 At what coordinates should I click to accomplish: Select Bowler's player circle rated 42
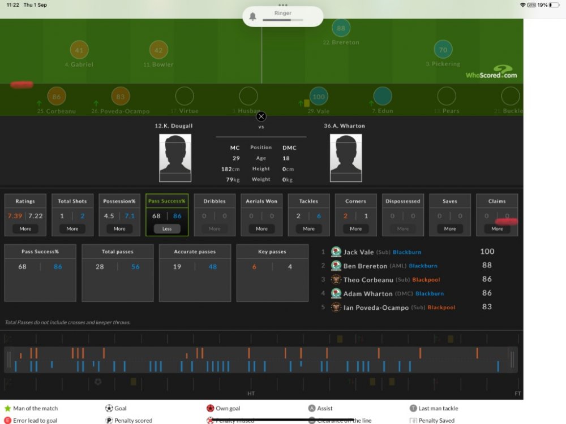pyautogui.click(x=158, y=50)
